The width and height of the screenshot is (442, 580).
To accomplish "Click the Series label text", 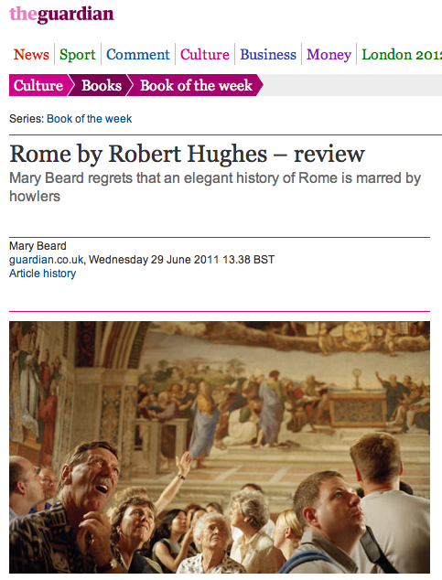I will point(27,119).
